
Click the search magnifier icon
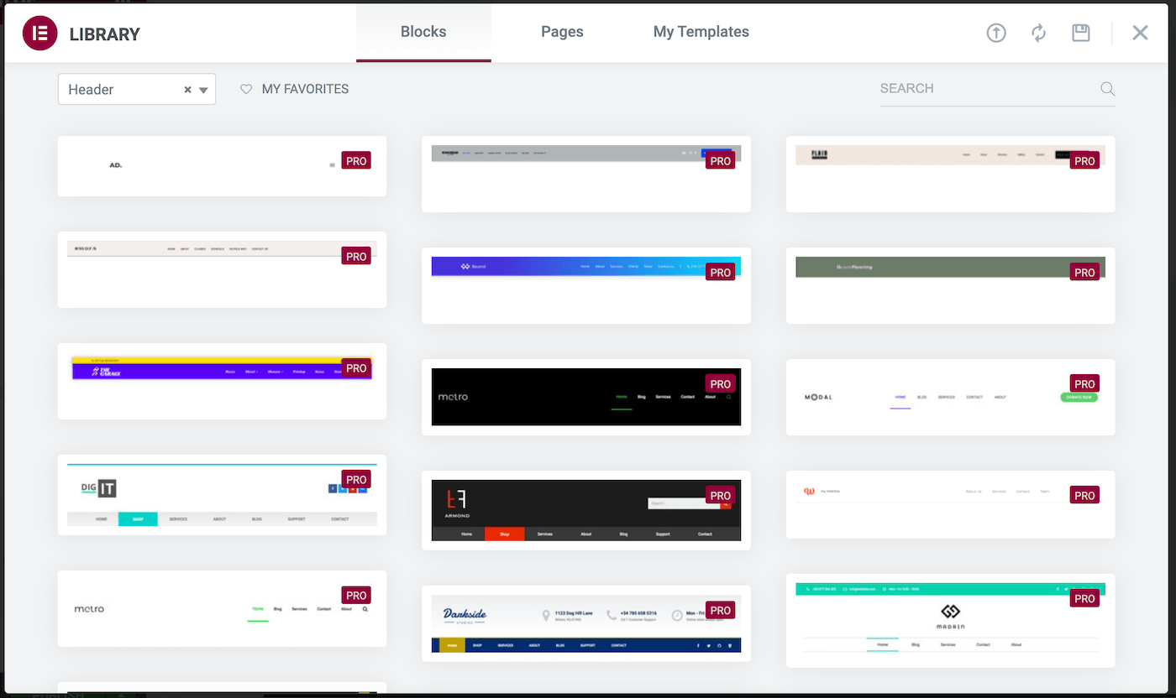1107,89
